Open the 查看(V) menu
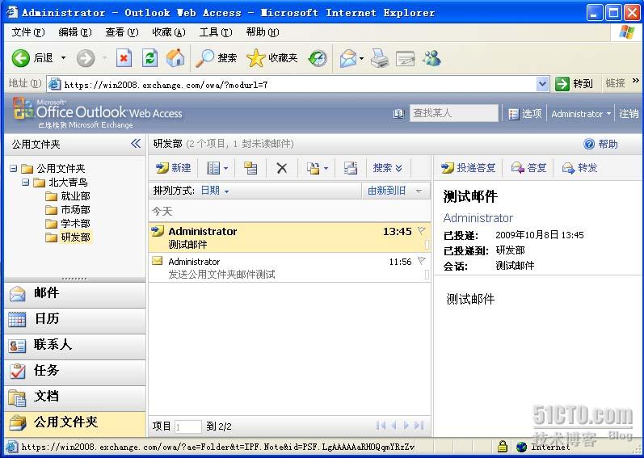644x458 pixels. [121, 32]
